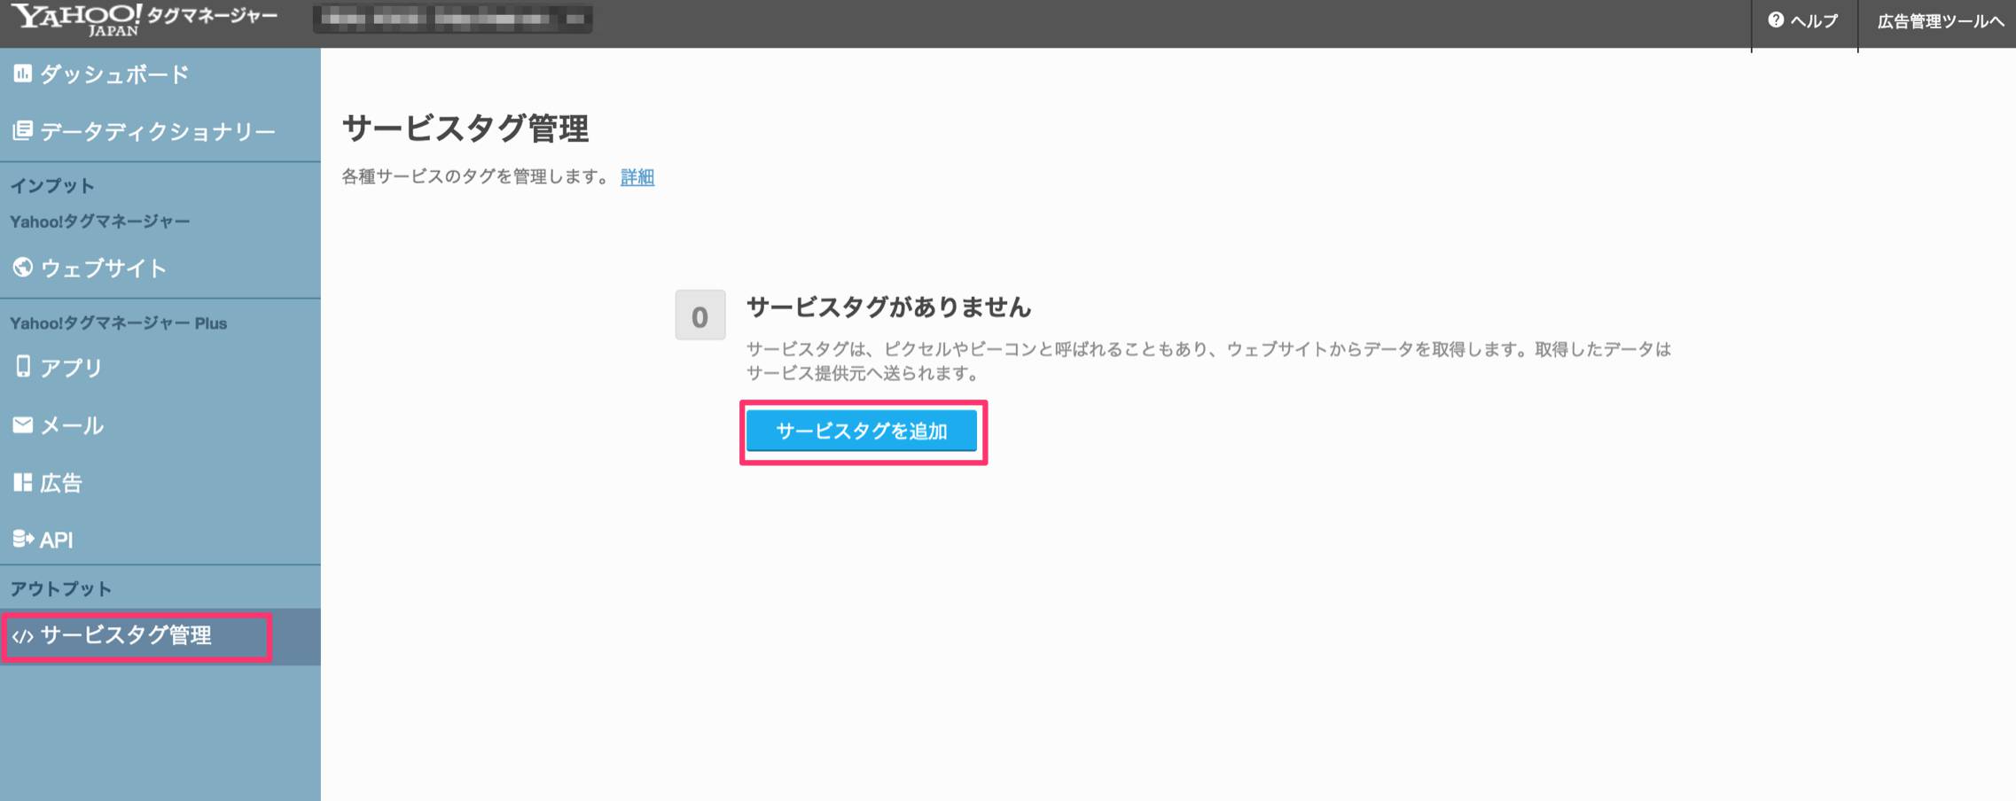Click the mail envelope icon
The image size is (2016, 801).
tap(22, 424)
